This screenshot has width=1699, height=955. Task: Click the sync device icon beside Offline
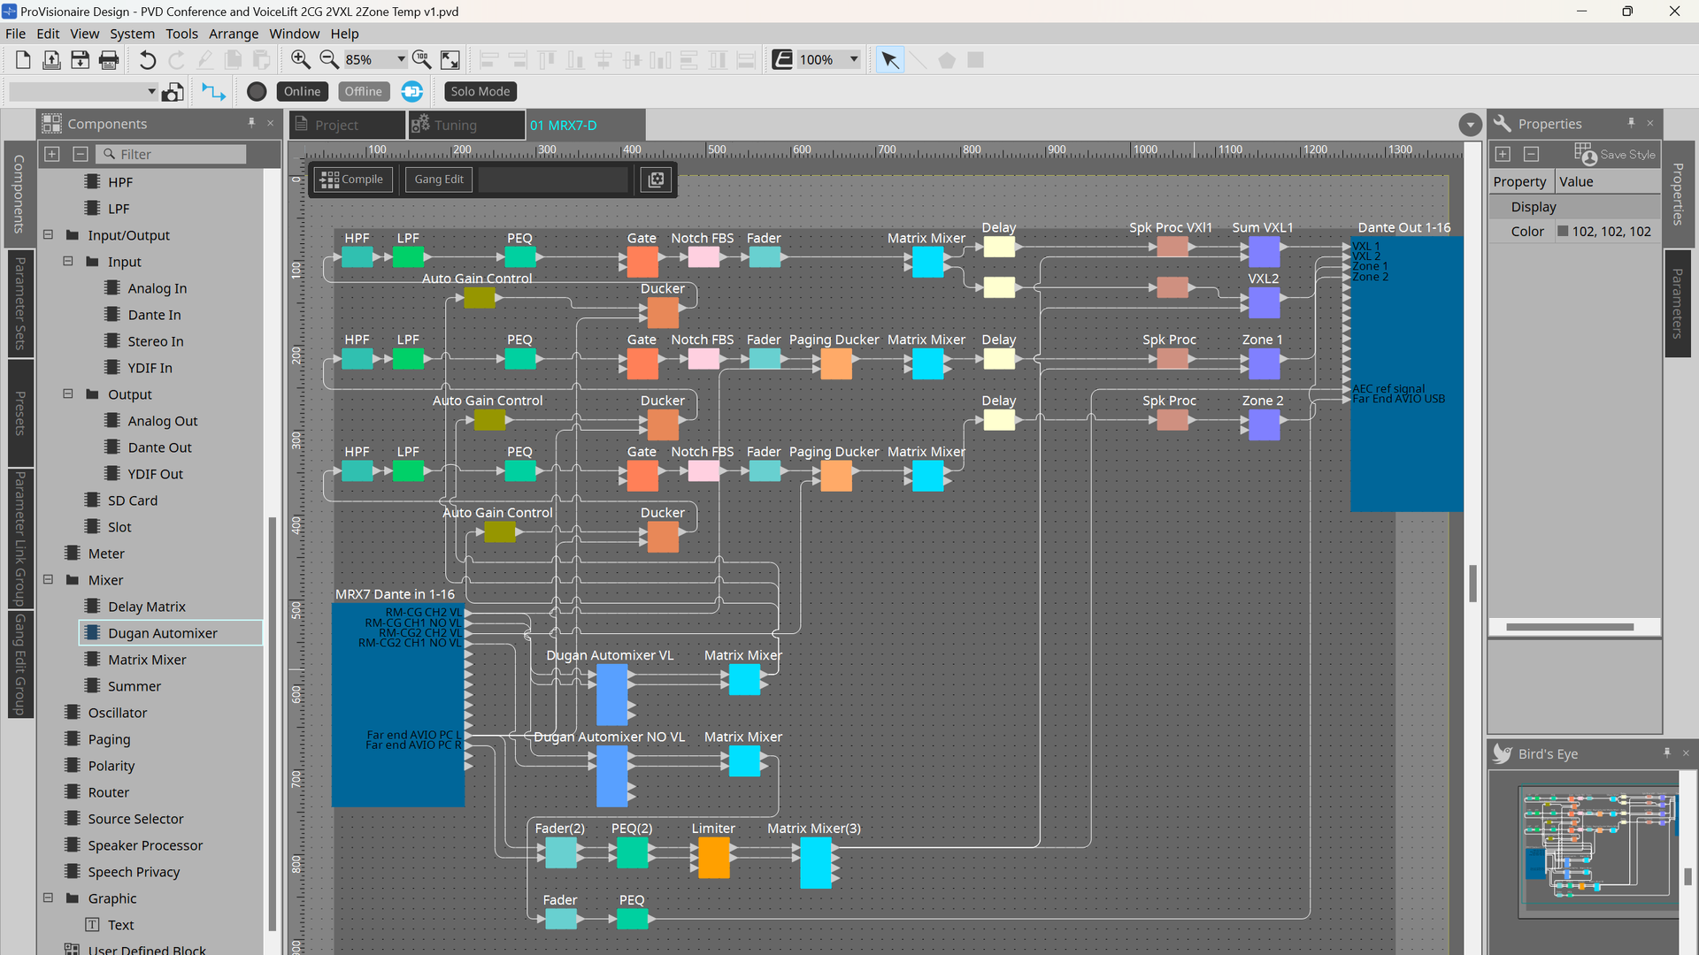[412, 91]
